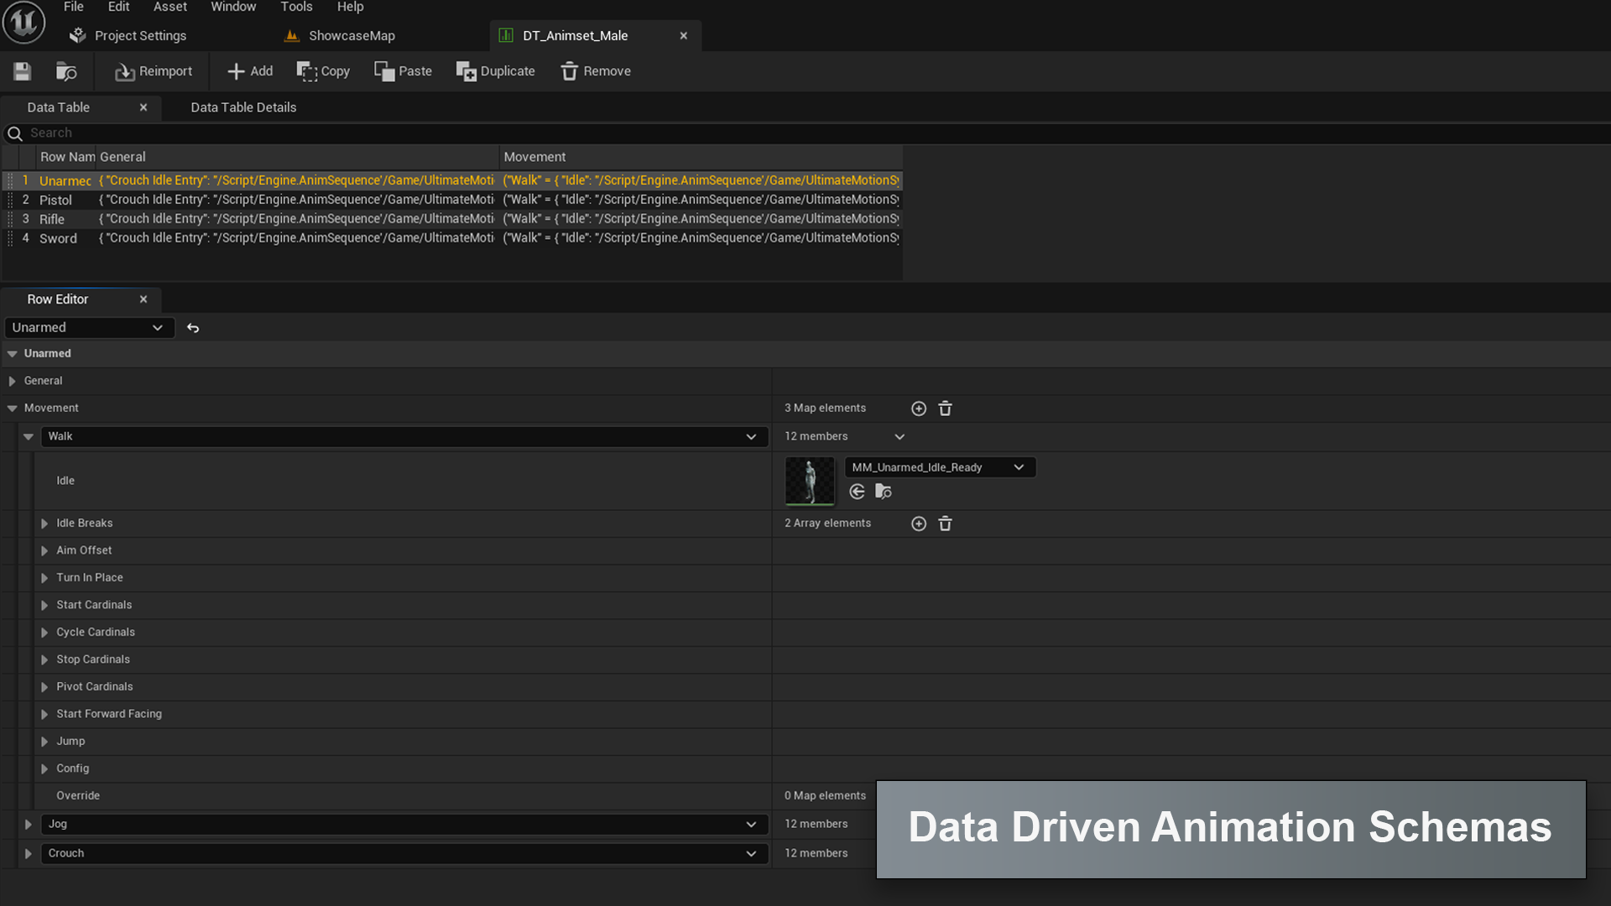Add element to Movement map with plus icon
The width and height of the screenshot is (1611, 906).
coord(919,409)
